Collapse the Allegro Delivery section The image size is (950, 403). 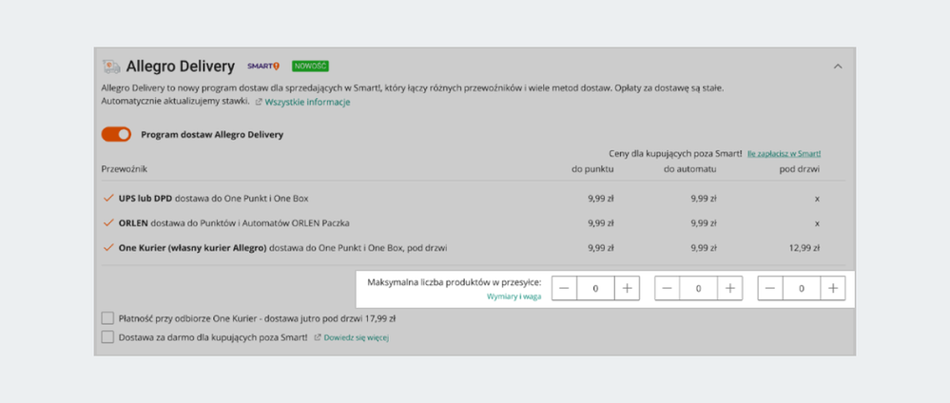pos(838,67)
